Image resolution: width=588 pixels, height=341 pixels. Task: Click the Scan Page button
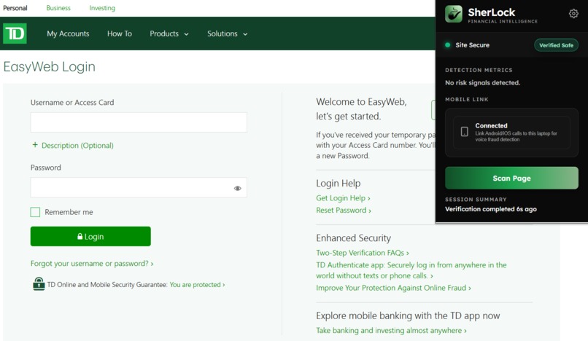[x=511, y=178]
